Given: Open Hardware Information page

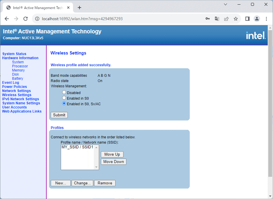Looking at the screenshot, I should click(20, 58).
